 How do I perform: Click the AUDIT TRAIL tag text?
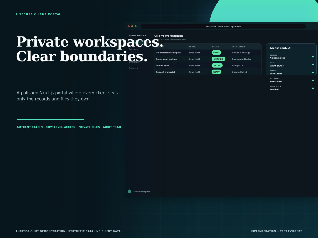click(x=112, y=127)
